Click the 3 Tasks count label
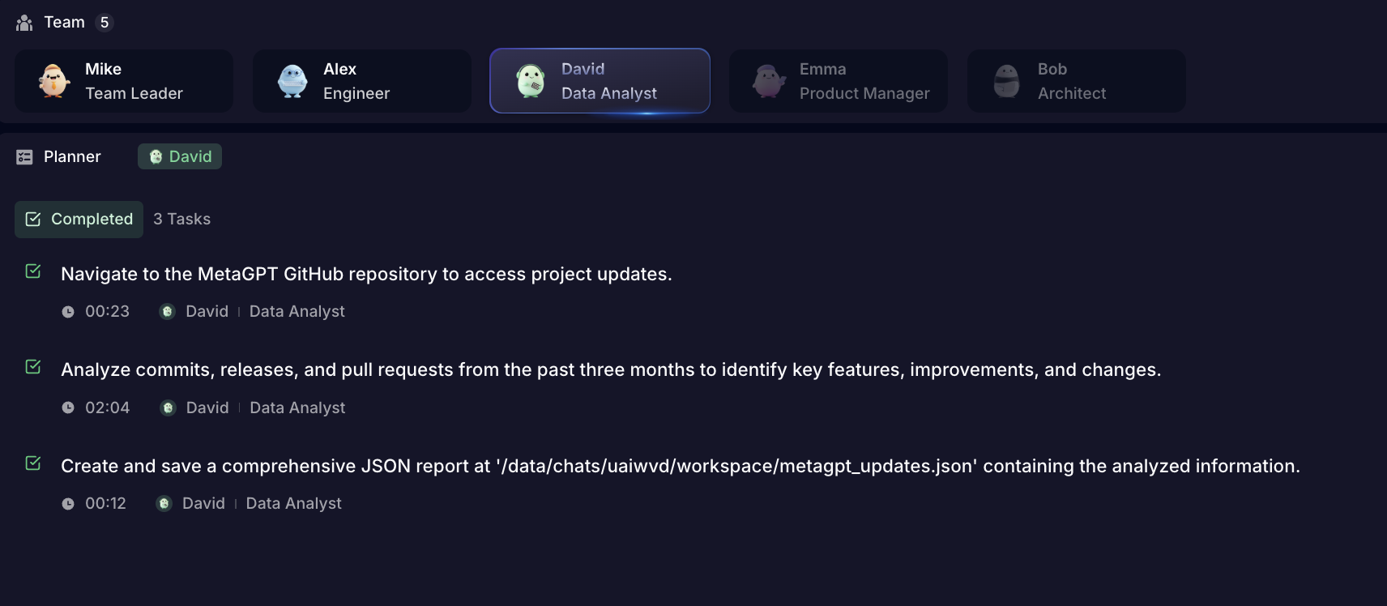 coord(182,220)
